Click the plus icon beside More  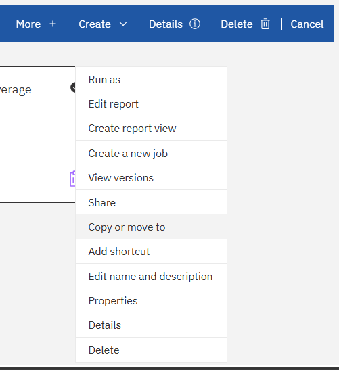(53, 24)
